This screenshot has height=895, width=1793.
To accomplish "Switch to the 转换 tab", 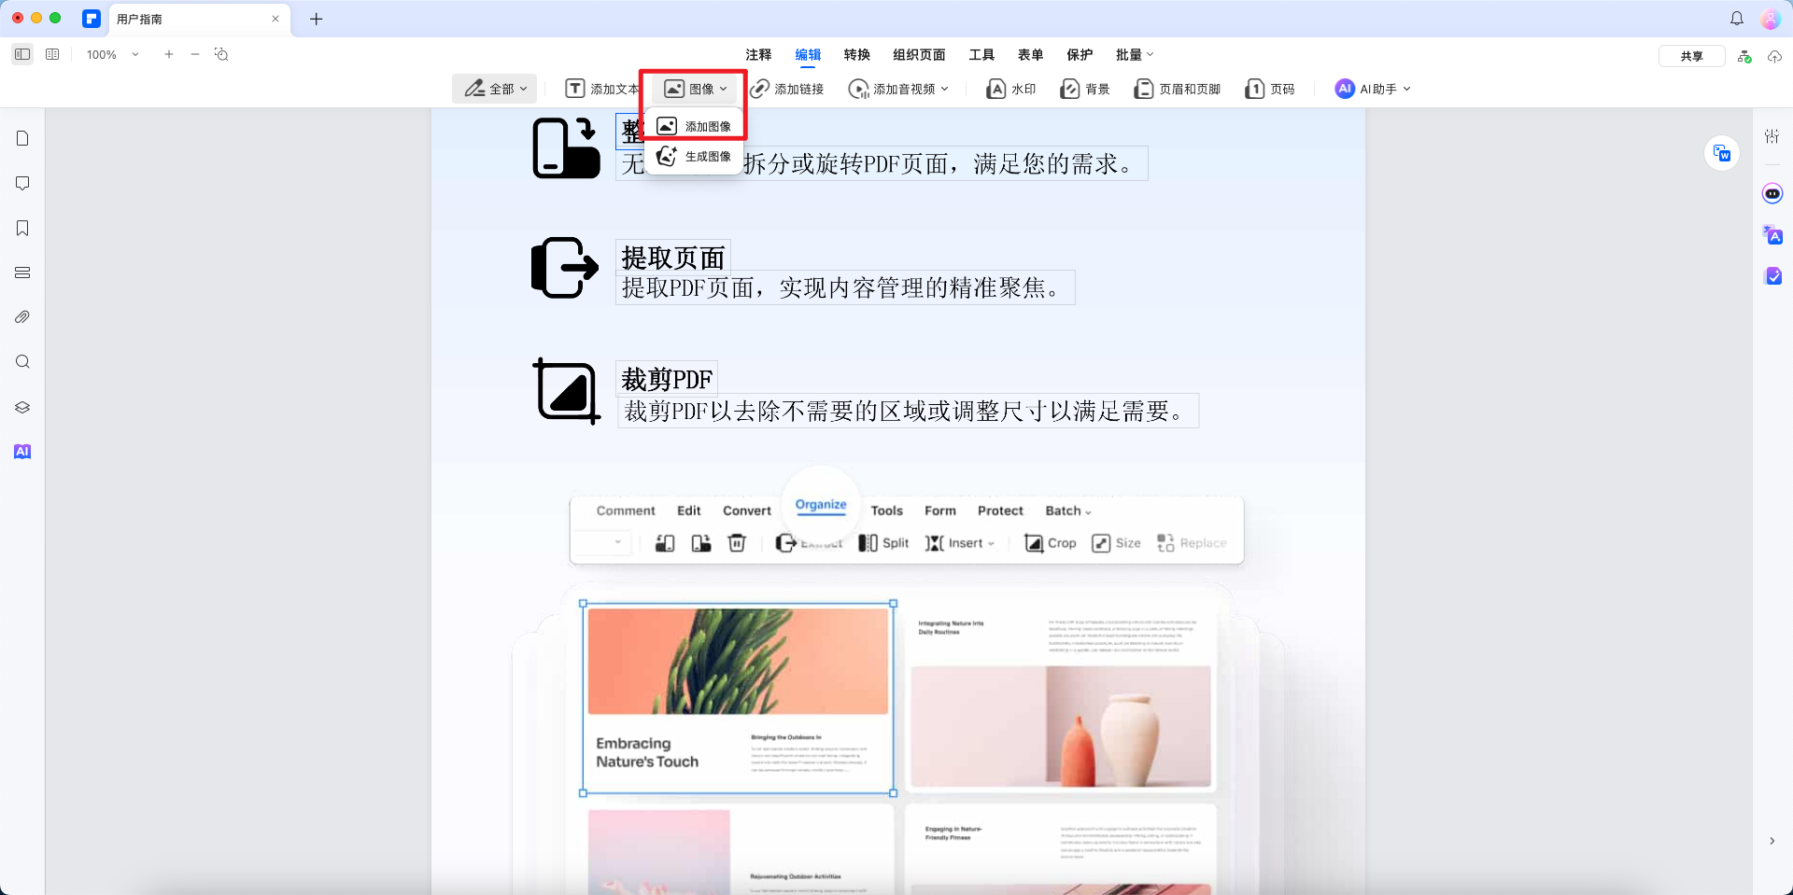I will click(856, 55).
